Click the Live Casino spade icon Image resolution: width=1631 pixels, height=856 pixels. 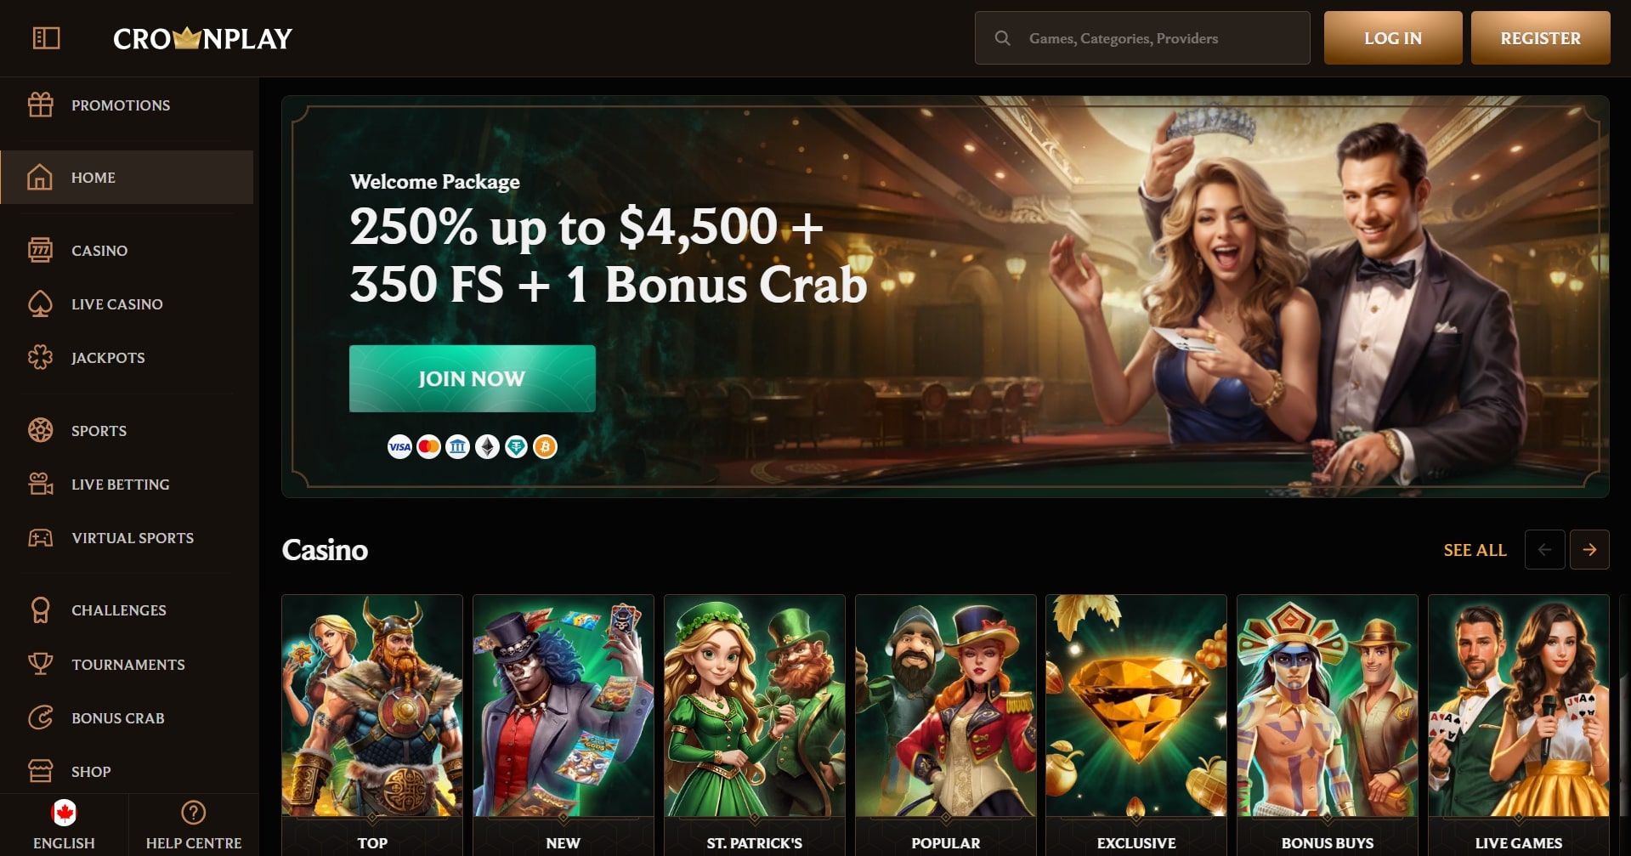pyautogui.click(x=40, y=303)
